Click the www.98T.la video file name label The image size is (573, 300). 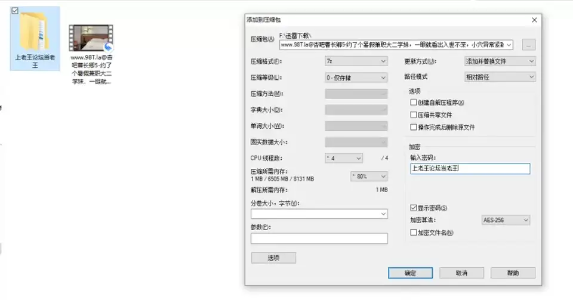91,69
